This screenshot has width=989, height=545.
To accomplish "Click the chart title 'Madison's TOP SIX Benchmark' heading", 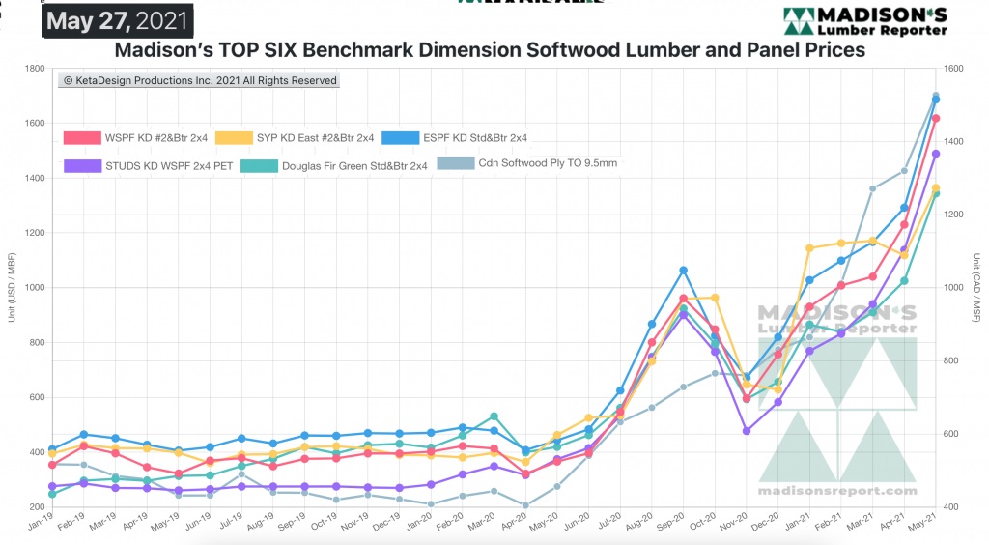I will tap(490, 50).
